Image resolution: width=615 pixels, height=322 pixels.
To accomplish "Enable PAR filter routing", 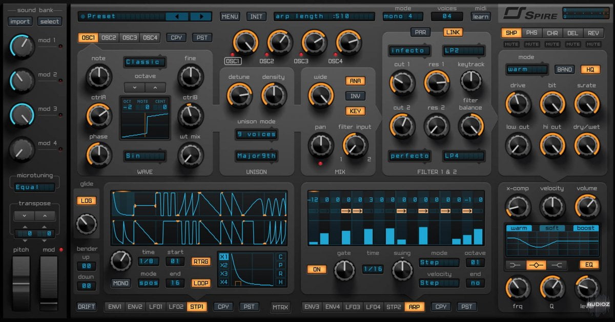I will (x=420, y=32).
